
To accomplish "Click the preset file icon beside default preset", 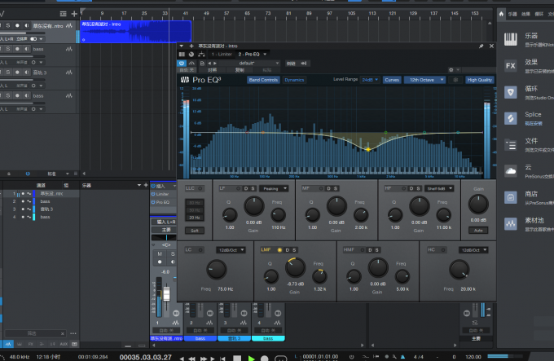I will click(x=202, y=64).
